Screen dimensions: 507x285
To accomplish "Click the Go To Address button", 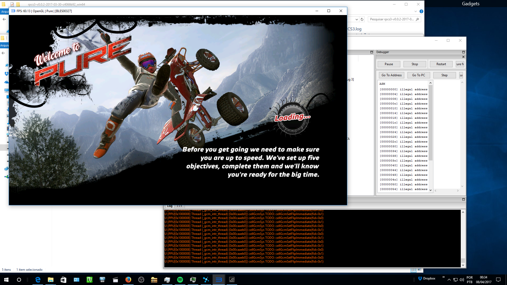I will (391, 75).
